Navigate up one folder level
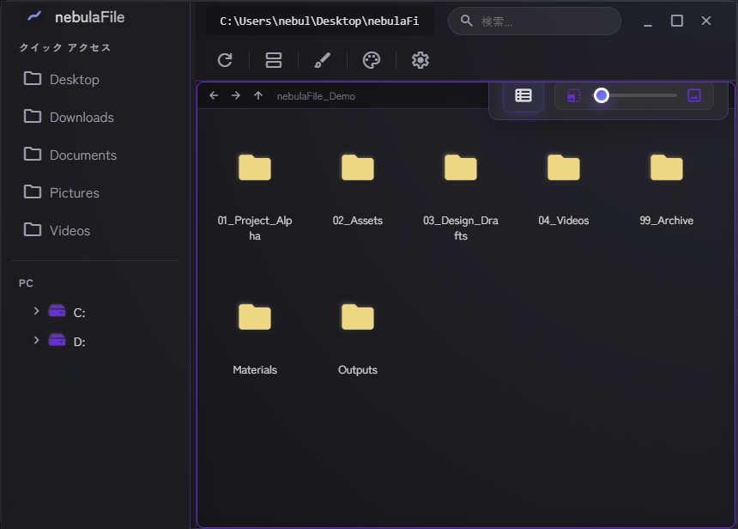The height and width of the screenshot is (529, 738). pyautogui.click(x=258, y=95)
